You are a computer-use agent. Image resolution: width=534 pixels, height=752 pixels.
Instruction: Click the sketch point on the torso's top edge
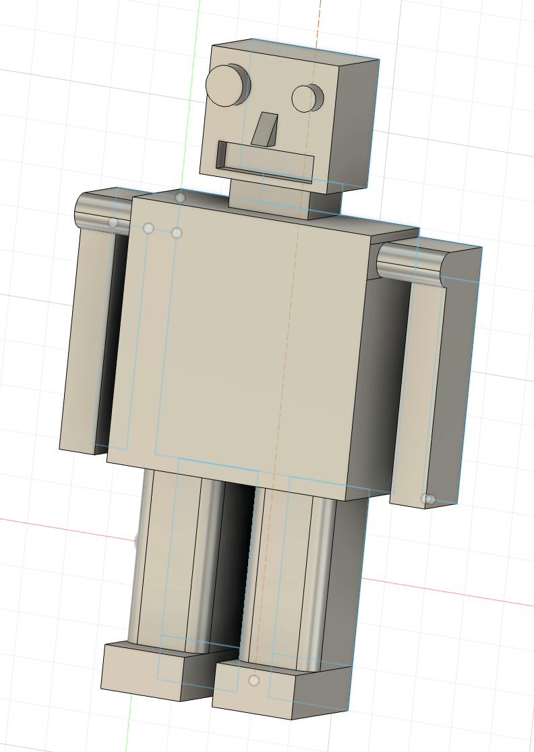point(180,198)
